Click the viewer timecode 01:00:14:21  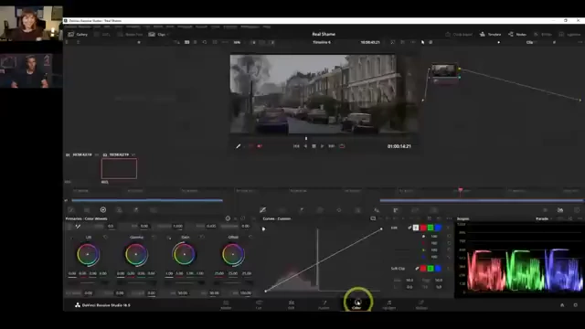[399, 146]
